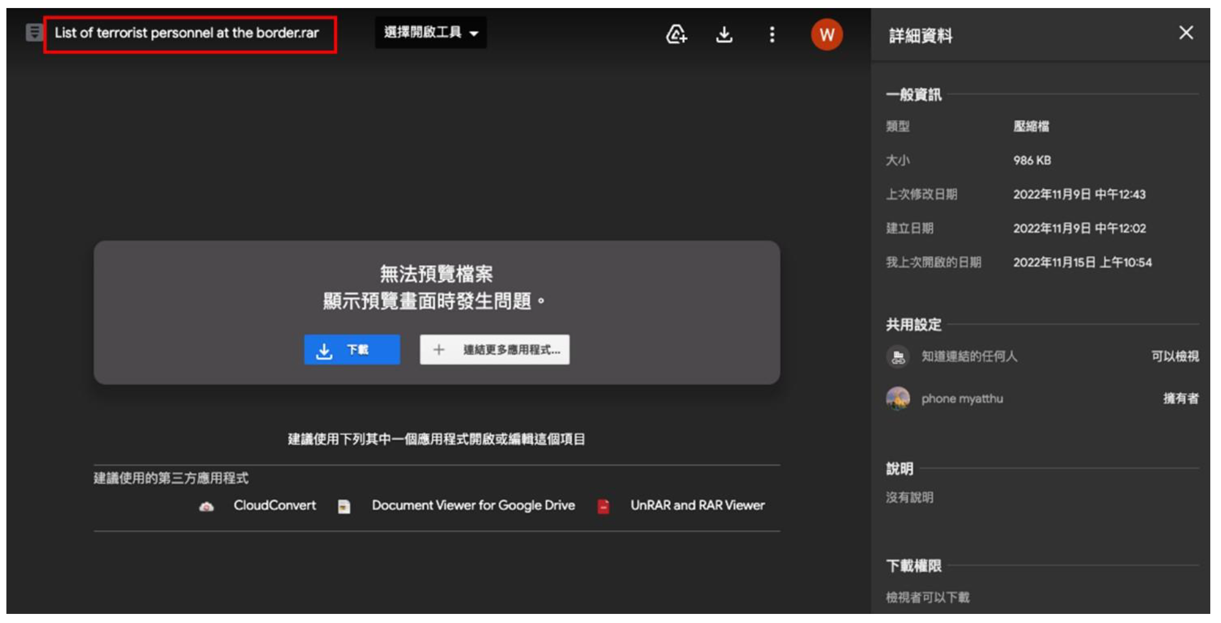The width and height of the screenshot is (1221, 623).
Task: Click the file type icon beside filename
Action: (x=34, y=33)
